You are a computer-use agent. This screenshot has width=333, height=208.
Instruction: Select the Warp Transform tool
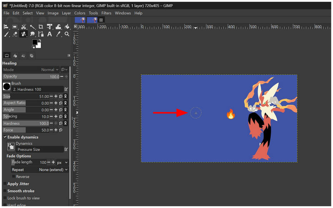click(58, 27)
